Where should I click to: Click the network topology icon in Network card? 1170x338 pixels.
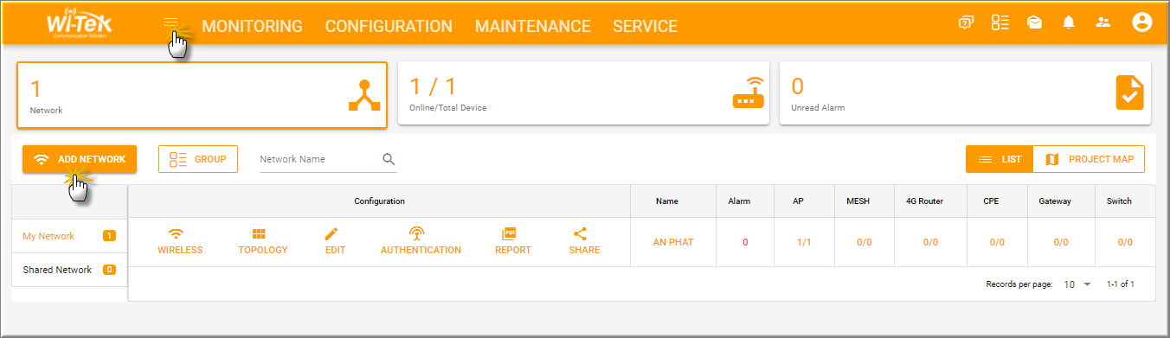[364, 96]
